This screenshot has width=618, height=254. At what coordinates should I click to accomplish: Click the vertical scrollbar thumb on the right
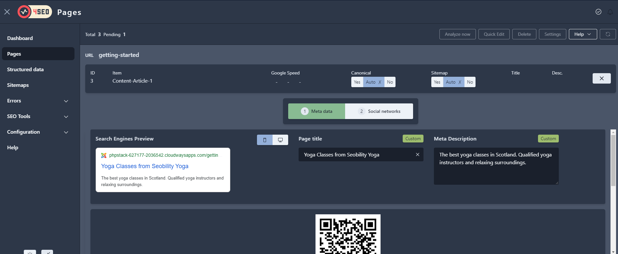(613, 161)
